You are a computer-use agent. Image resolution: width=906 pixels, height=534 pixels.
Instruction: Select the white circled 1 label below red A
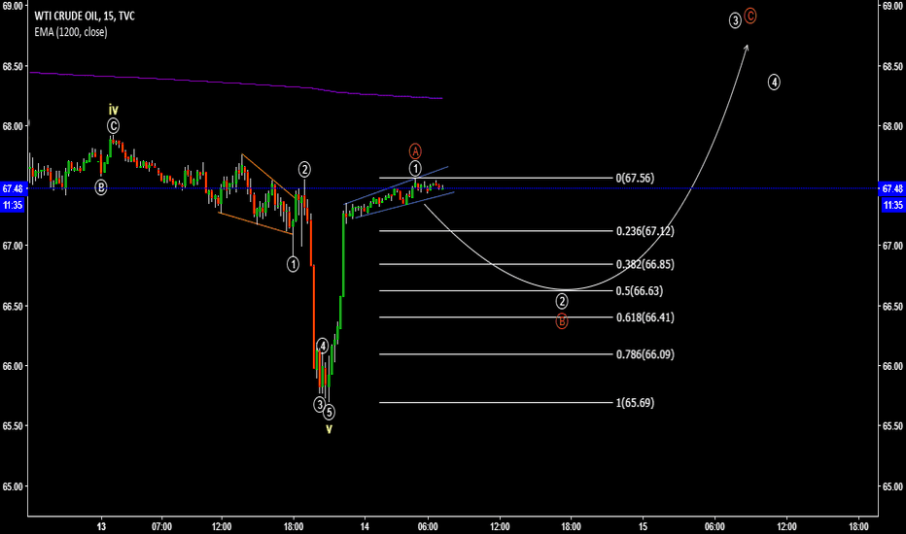pyautogui.click(x=415, y=169)
